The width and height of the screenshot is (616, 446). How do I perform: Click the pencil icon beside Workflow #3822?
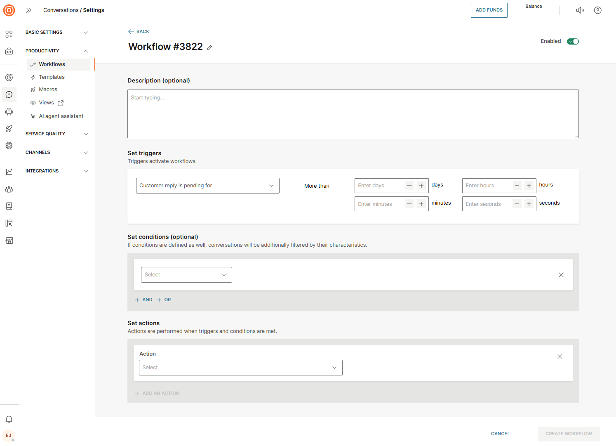[209, 47]
